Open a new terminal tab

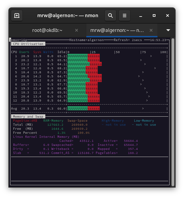pyautogui.click(x=17, y=15)
